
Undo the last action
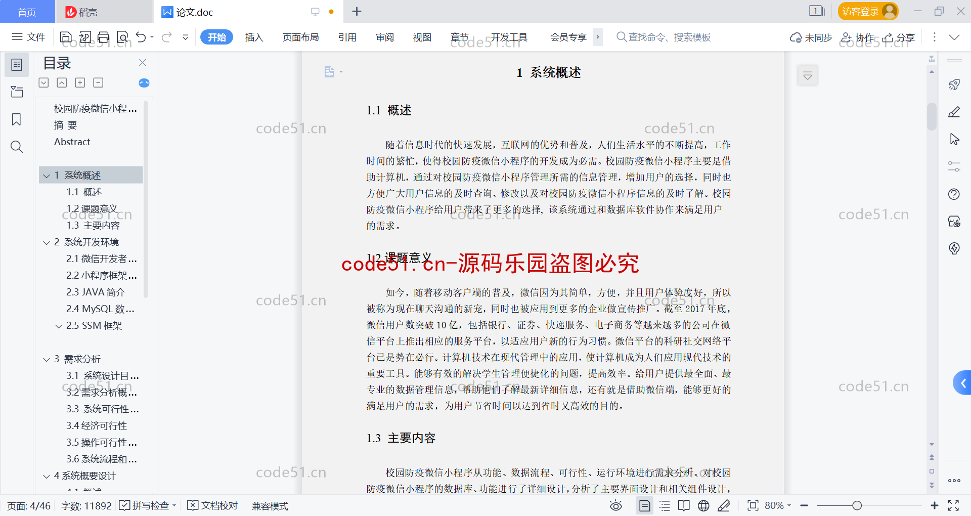point(141,37)
